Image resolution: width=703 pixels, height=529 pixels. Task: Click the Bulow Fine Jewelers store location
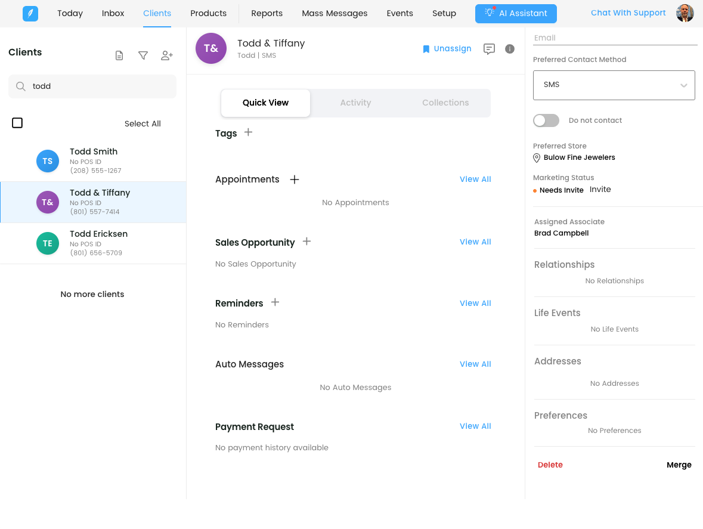(574, 157)
